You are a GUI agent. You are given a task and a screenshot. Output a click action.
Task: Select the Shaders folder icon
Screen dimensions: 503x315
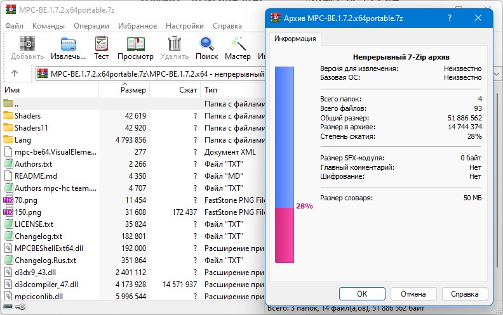pos(8,115)
